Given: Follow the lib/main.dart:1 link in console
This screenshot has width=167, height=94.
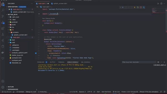Looking at the screenshot, I should (x=160, y=65).
